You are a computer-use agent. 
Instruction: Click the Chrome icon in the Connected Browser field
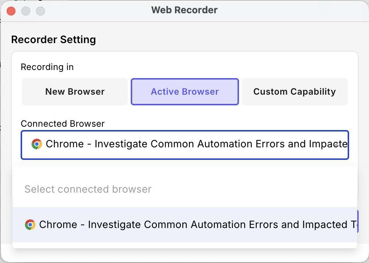[x=37, y=144]
